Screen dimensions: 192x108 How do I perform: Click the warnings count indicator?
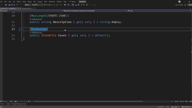click(16, 101)
